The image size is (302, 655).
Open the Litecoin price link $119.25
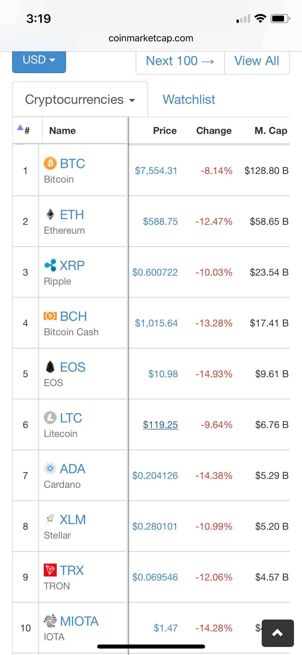(160, 425)
